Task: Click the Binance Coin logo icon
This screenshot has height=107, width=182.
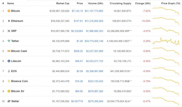Action: click(x=9, y=81)
